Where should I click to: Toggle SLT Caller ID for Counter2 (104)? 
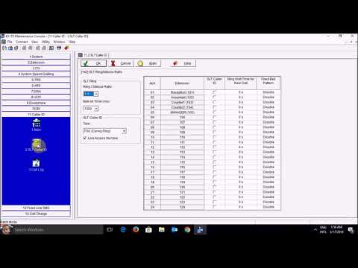pyautogui.click(x=214, y=107)
